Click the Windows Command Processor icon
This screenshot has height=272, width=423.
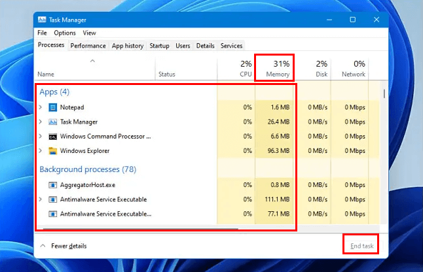tap(53, 137)
